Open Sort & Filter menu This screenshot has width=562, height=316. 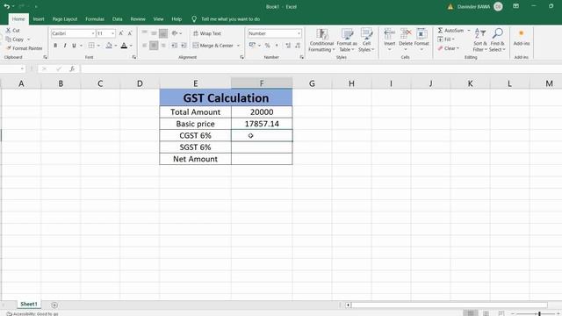pyautogui.click(x=480, y=40)
